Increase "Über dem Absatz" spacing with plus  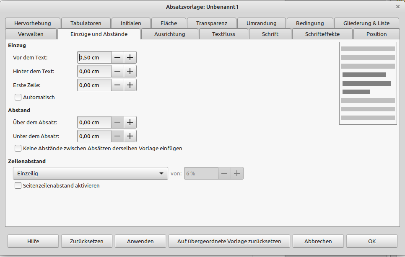(x=130, y=122)
